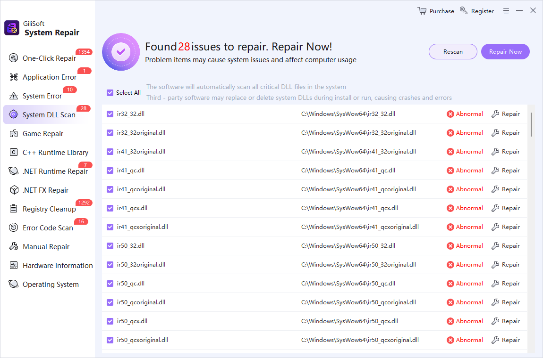Screen dimensions: 543x358
Task: Click path C:\Windows\SysWow64\ir41_qcoriginal.dll
Action: pyautogui.click(x=358, y=189)
